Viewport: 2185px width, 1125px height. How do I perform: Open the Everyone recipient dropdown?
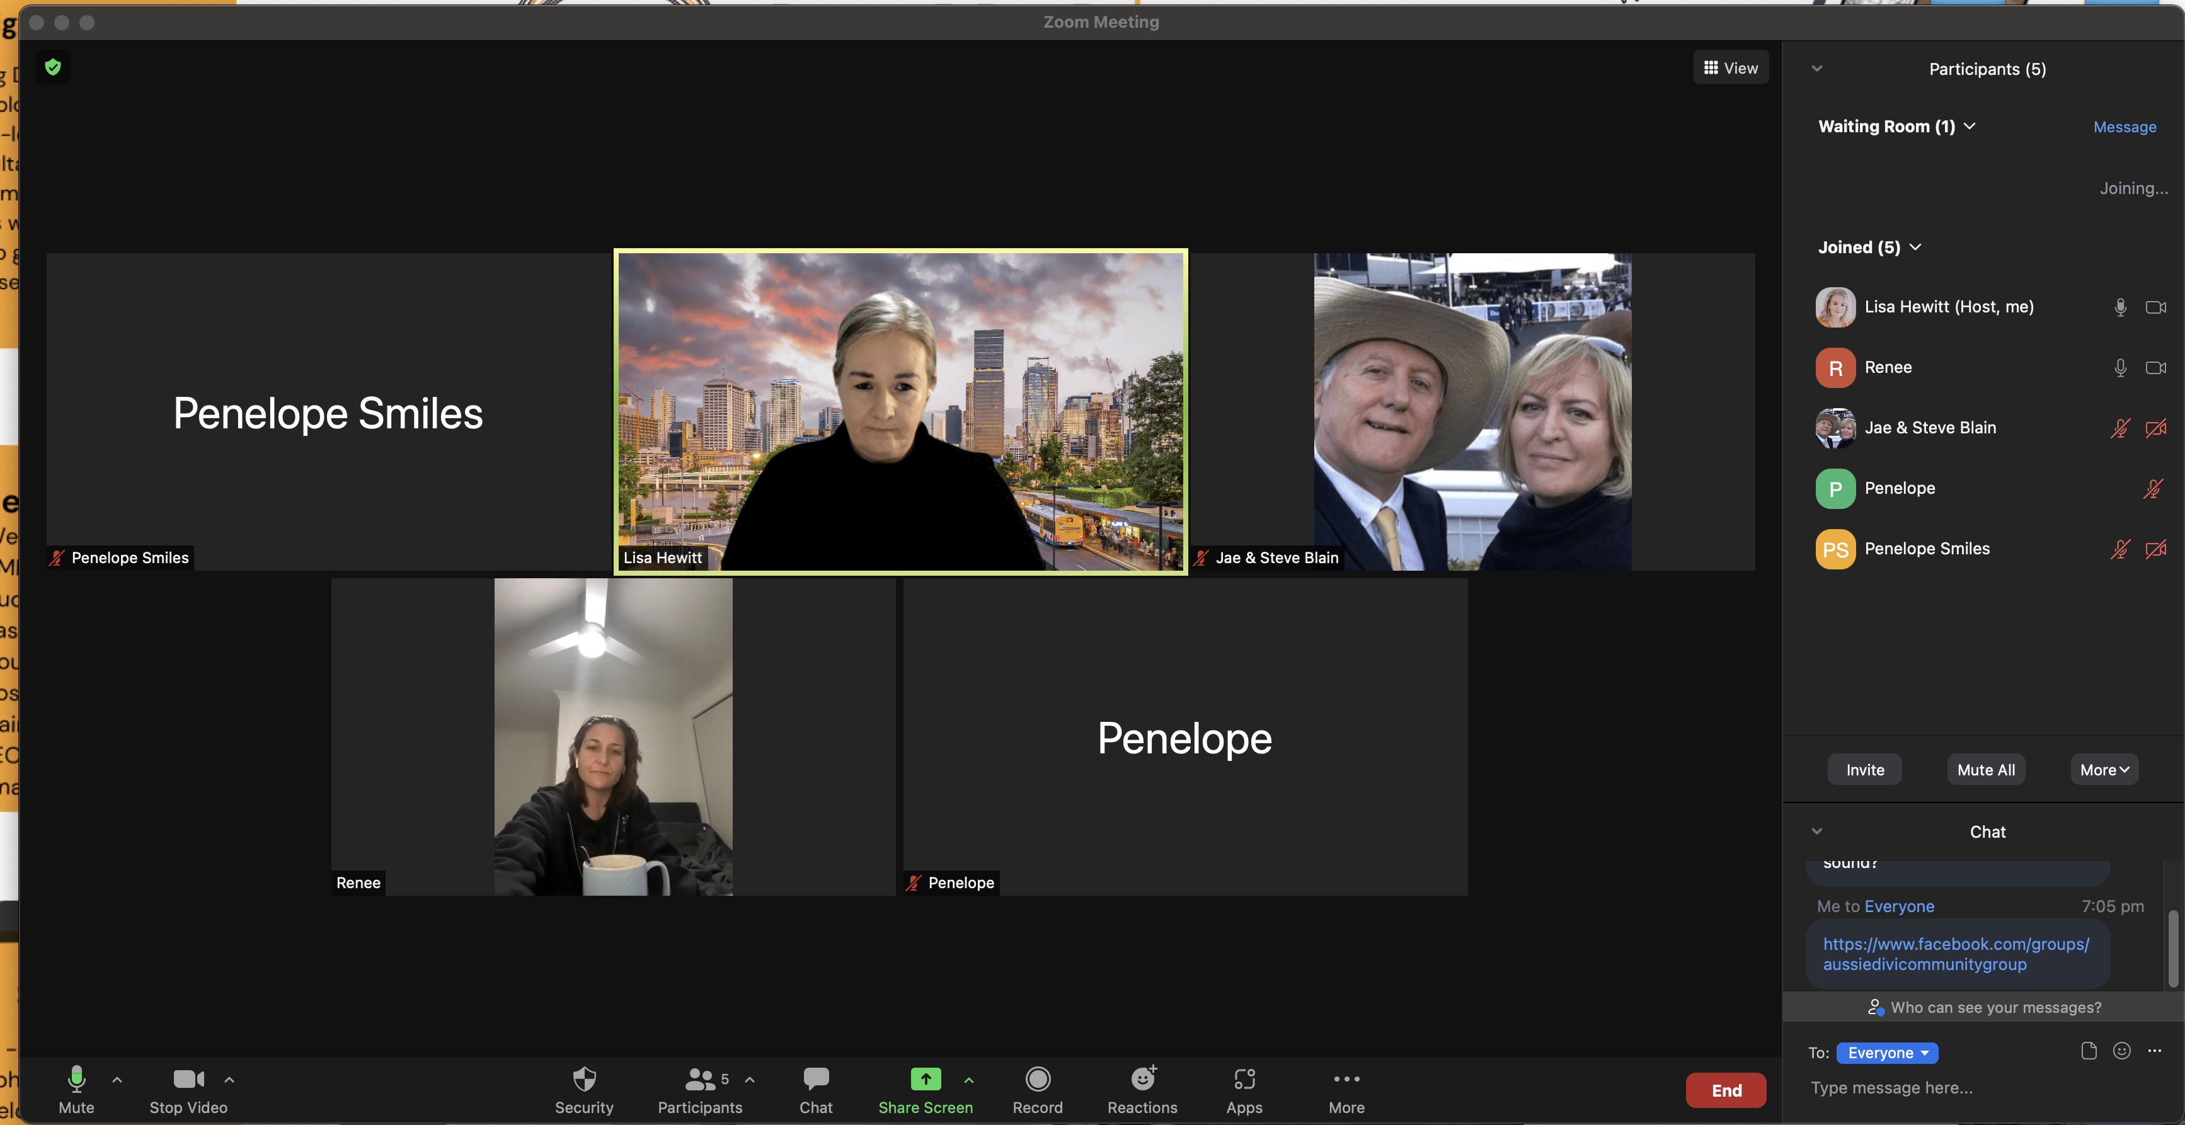tap(1887, 1053)
